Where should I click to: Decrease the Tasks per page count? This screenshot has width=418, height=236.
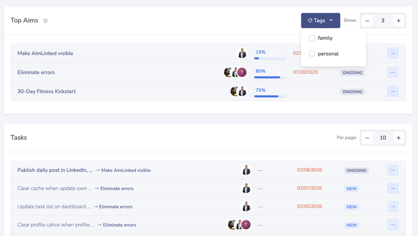pos(367,138)
